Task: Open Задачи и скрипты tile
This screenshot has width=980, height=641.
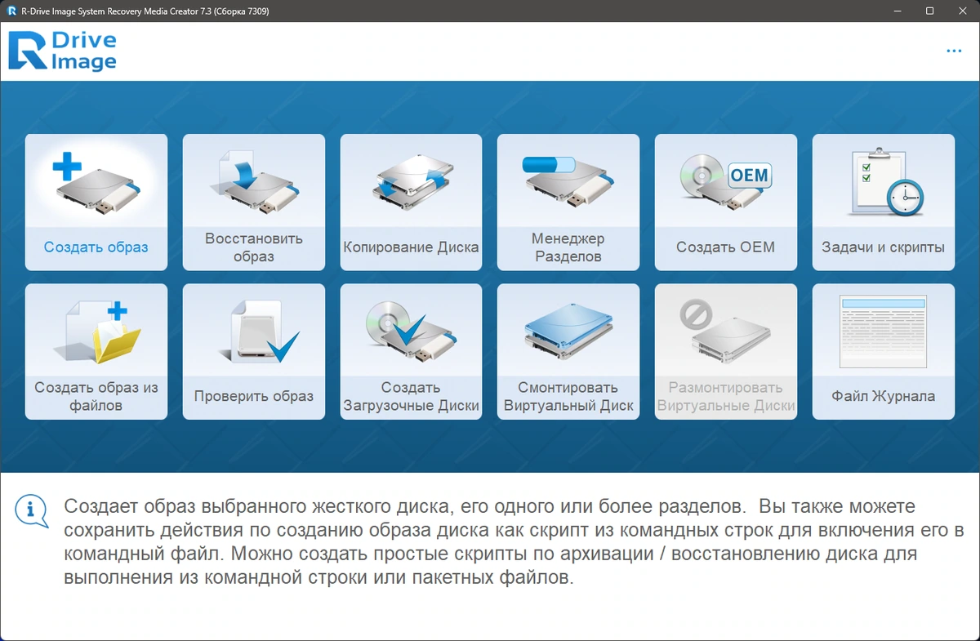Action: click(x=884, y=202)
